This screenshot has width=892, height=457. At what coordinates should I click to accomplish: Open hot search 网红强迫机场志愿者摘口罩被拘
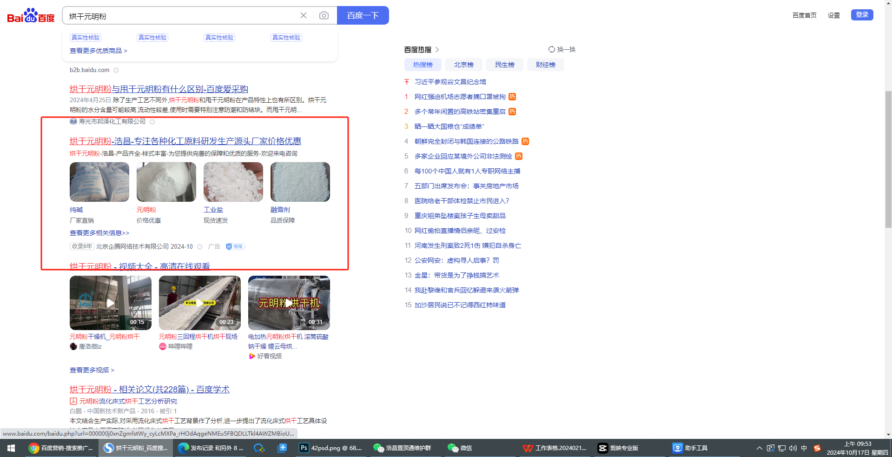click(x=460, y=97)
